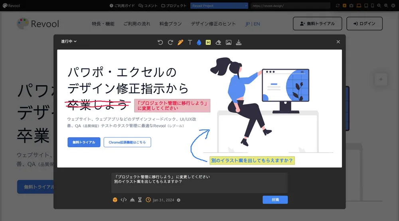Click the Chrome拡張機能はこちら button
Viewport: 399px width, 221px height.
click(127, 142)
